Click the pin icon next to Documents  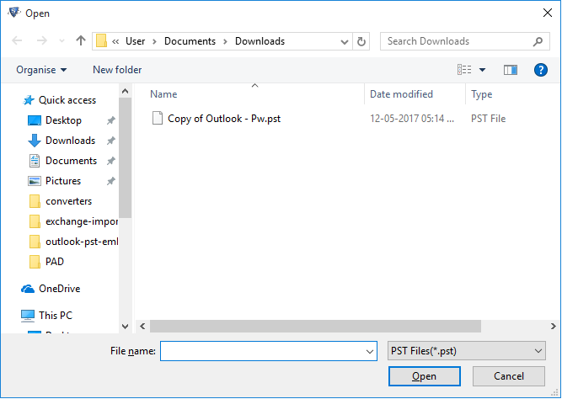[x=110, y=161]
